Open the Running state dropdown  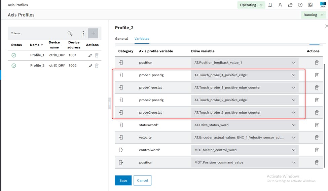coord(313,15)
